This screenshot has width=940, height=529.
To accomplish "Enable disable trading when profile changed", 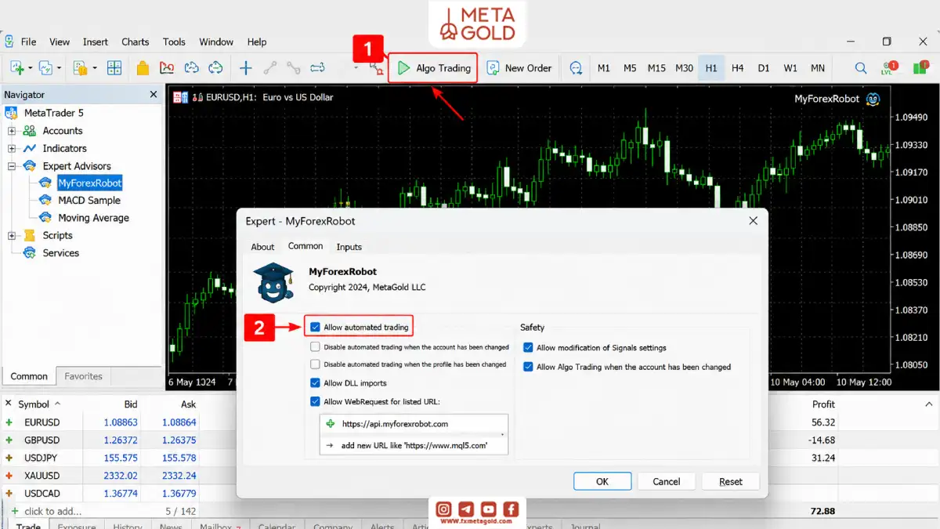I will 315,364.
